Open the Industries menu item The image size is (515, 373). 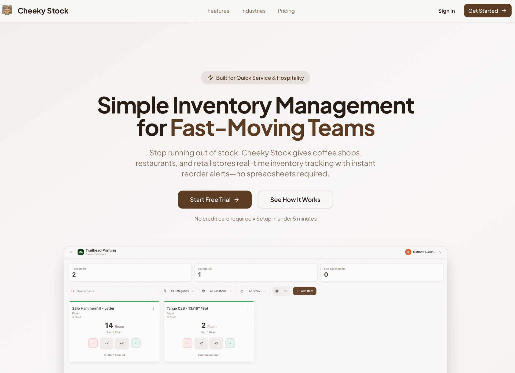[x=253, y=11]
